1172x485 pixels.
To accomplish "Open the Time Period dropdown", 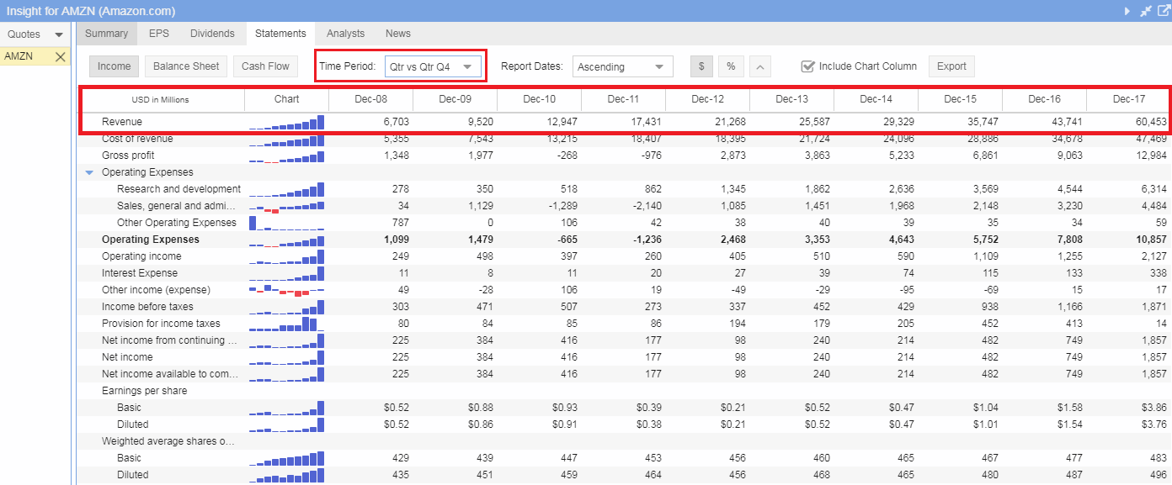I will tap(433, 66).
